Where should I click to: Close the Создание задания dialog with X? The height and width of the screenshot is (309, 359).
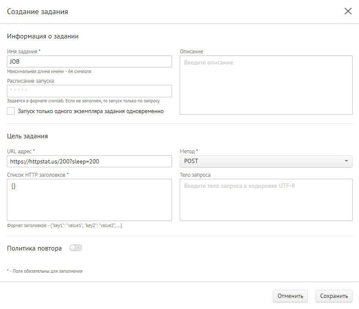pos(348,12)
